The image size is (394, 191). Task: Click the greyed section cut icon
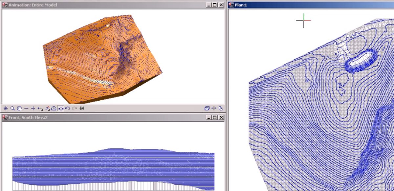coord(214,108)
